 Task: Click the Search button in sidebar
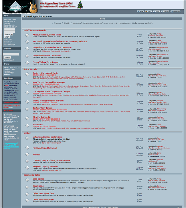point(7,57)
